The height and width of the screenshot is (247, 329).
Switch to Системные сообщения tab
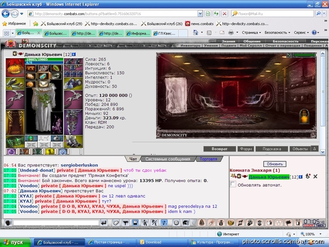[x=168, y=159]
